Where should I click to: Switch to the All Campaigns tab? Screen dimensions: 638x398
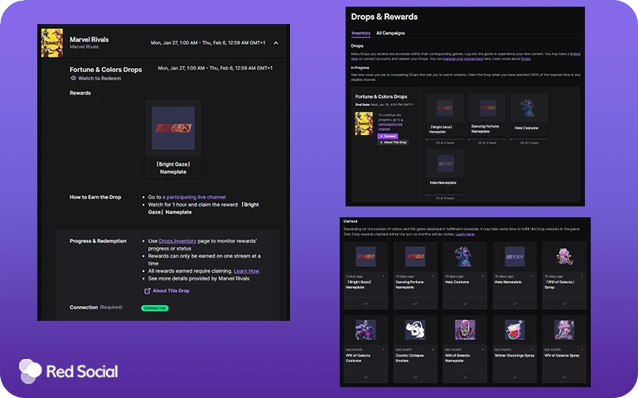[390, 33]
